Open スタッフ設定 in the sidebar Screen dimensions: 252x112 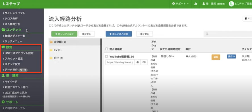coord(11,64)
